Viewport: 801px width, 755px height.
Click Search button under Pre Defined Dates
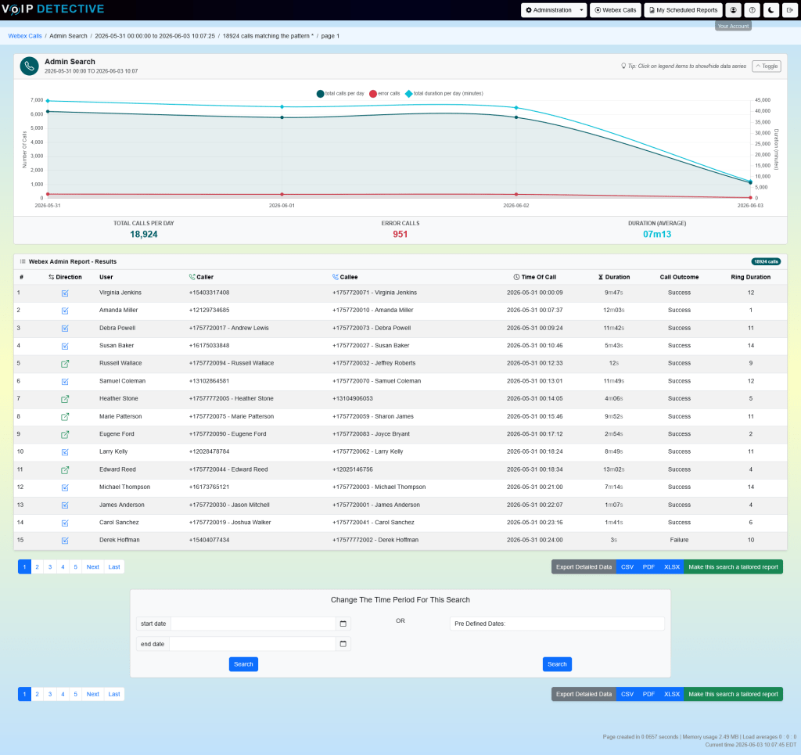[557, 664]
